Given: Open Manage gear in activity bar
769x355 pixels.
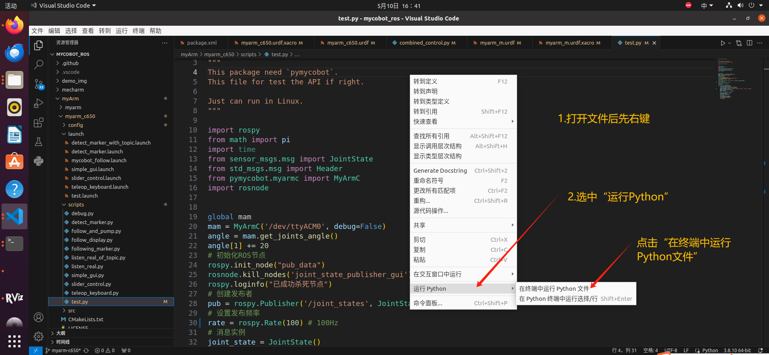Looking at the screenshot, I should pyautogui.click(x=39, y=336).
